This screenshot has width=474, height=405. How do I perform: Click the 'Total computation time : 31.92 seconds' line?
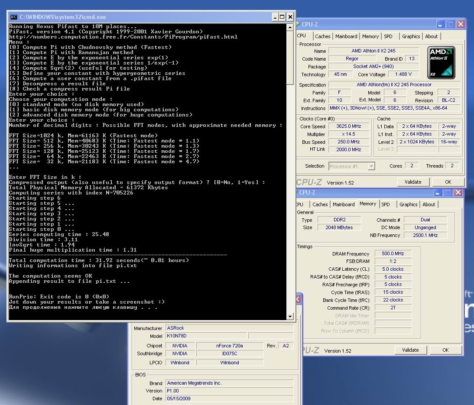(99, 260)
